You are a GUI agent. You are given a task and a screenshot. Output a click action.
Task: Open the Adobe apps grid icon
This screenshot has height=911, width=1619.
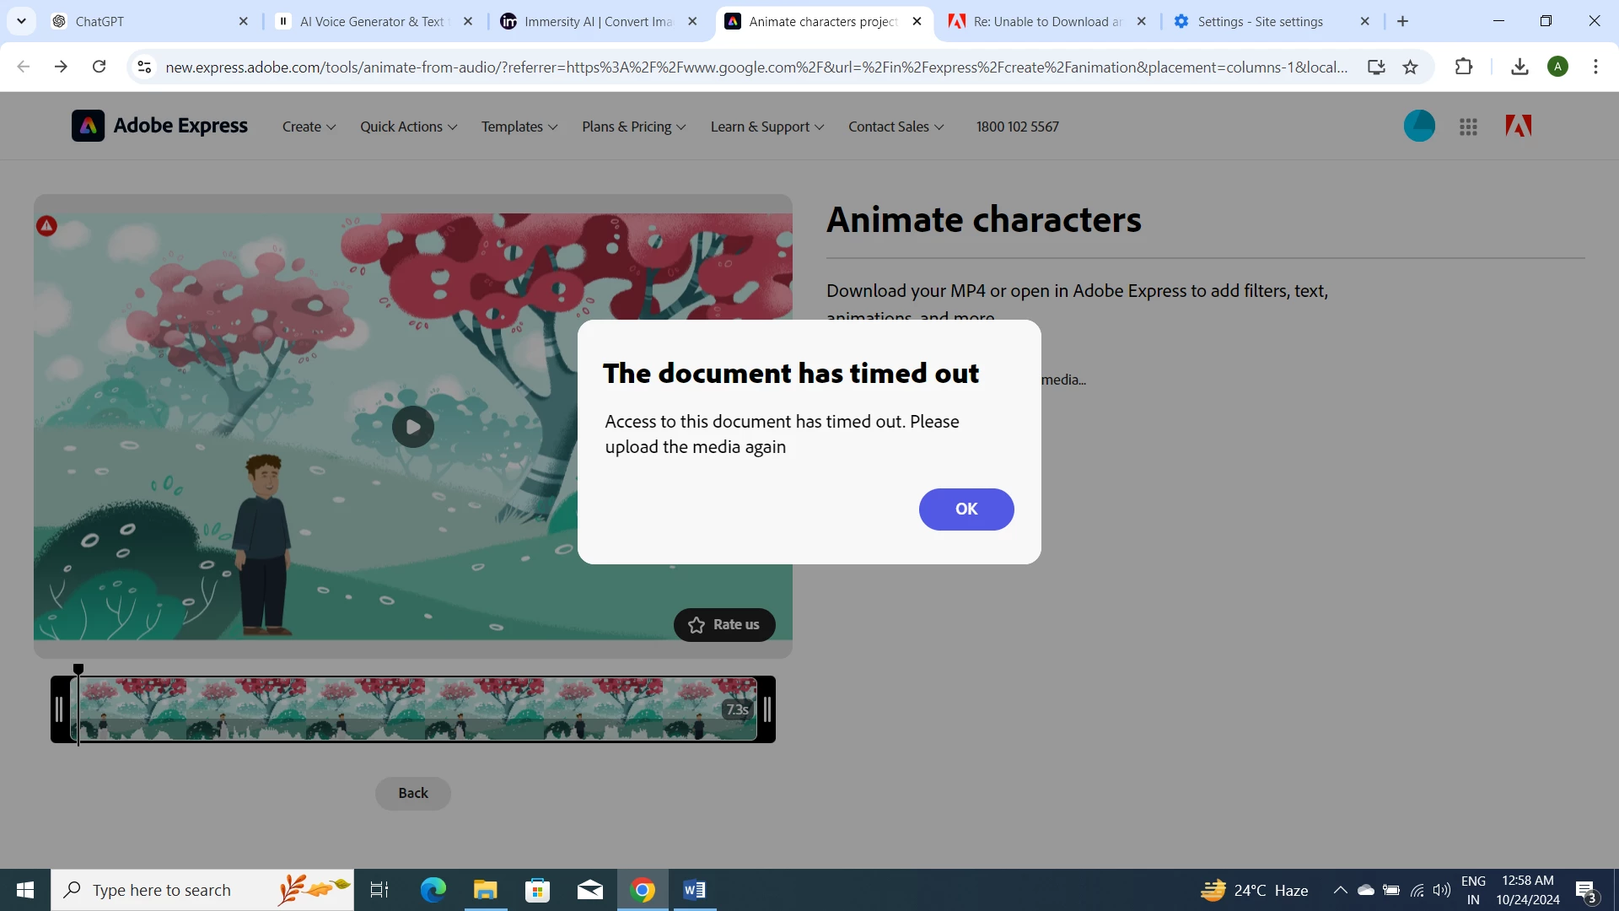click(x=1468, y=127)
